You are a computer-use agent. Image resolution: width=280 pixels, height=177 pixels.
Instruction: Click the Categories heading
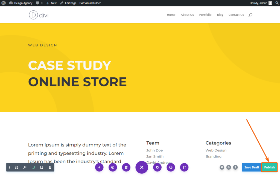tap(218, 143)
